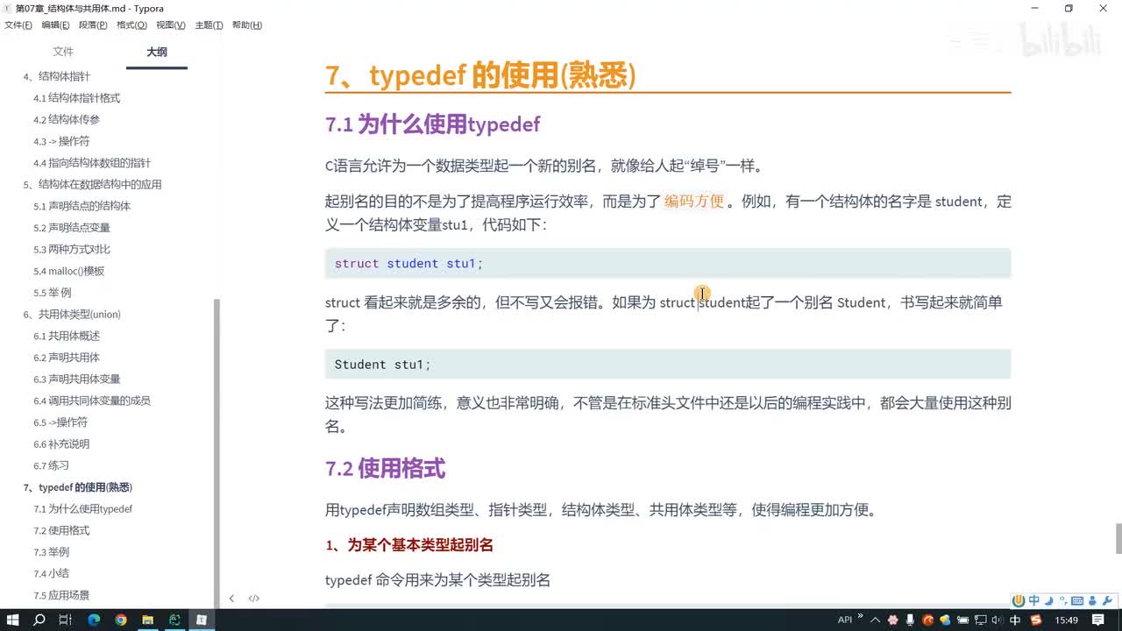Click the Sogou input tray icon

point(1037,620)
